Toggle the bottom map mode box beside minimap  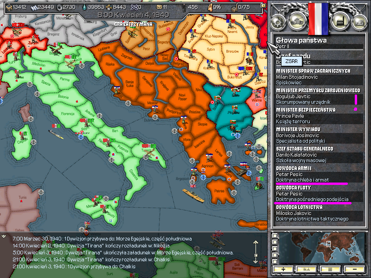(x=275, y=261)
